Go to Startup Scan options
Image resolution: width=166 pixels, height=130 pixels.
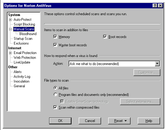23,39
